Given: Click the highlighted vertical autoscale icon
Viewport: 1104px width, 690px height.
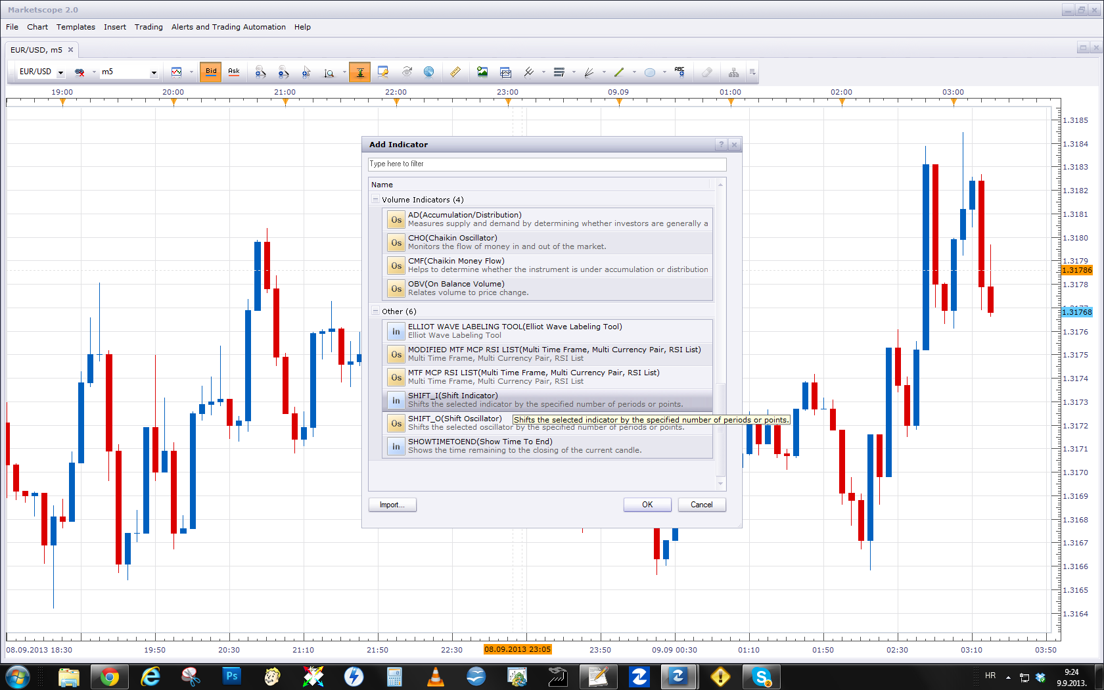Looking at the screenshot, I should click(360, 72).
